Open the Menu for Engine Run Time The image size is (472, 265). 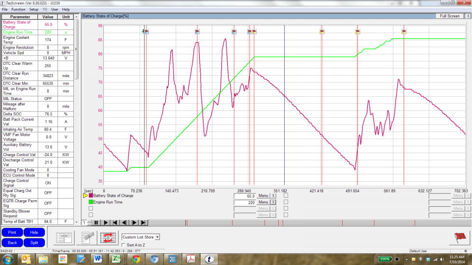[263, 202]
